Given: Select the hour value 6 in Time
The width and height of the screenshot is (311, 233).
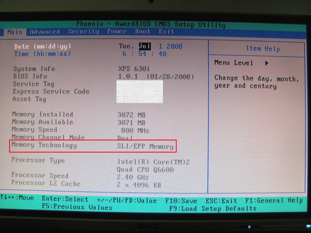Looking at the screenshot, I should 124,54.
